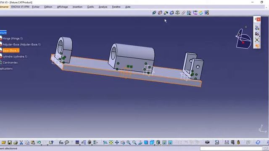269x151 pixels.
Task: Click the Change Constraint icon
Action: point(201,13)
